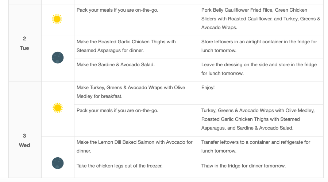Click 'Take the chicken legs out of the freezer'
The width and height of the screenshot is (328, 182).
point(119,166)
